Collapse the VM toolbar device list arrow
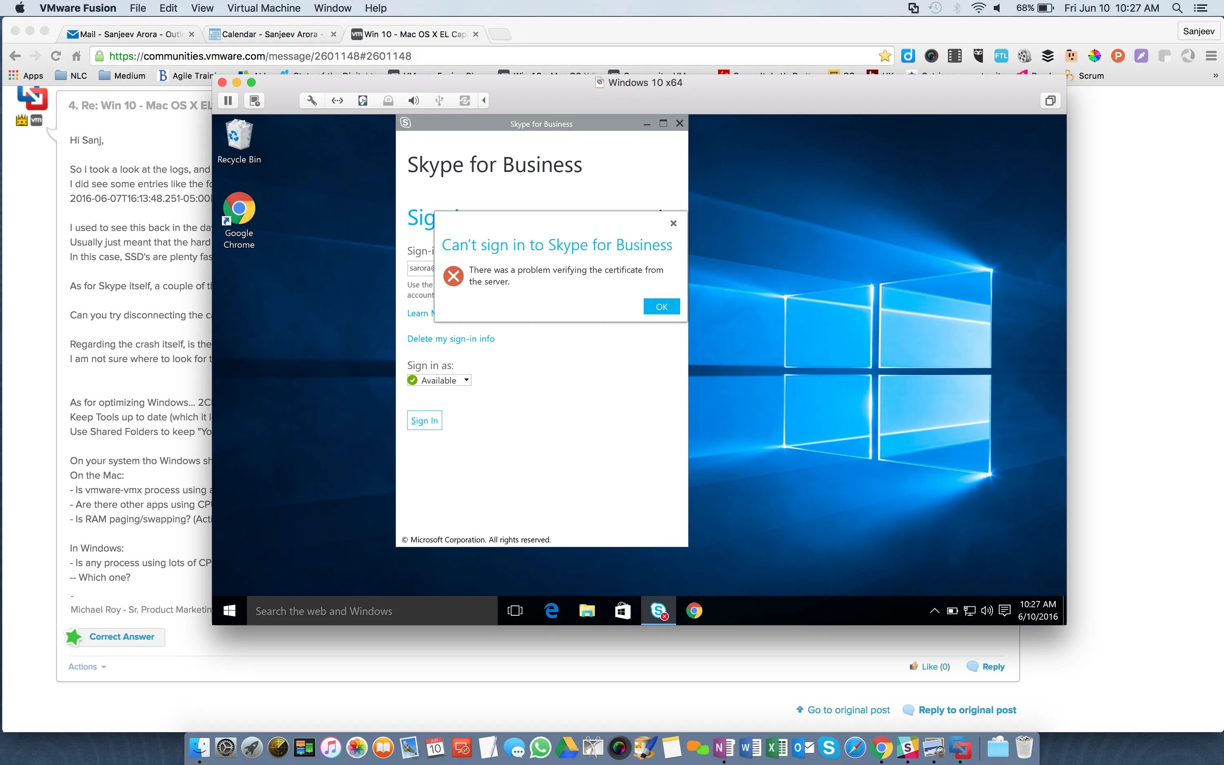This screenshot has height=765, width=1224. [484, 101]
